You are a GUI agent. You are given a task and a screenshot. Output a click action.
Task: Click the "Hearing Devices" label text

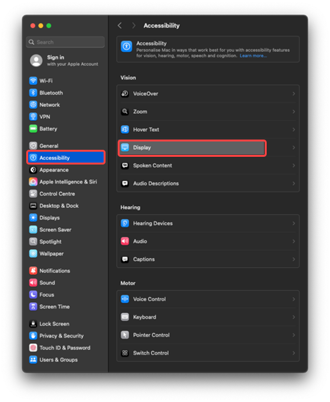(x=153, y=223)
